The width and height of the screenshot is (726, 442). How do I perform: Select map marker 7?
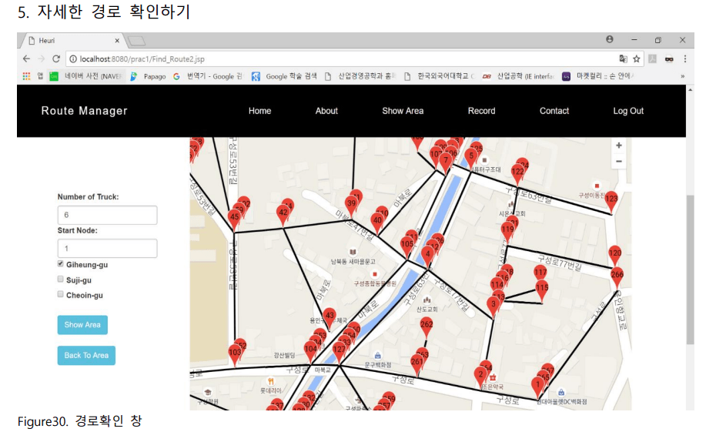click(446, 162)
